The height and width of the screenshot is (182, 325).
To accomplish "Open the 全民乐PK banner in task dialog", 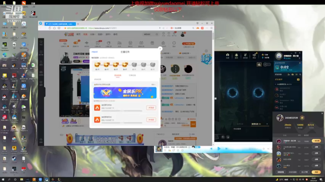I will pos(125,93).
